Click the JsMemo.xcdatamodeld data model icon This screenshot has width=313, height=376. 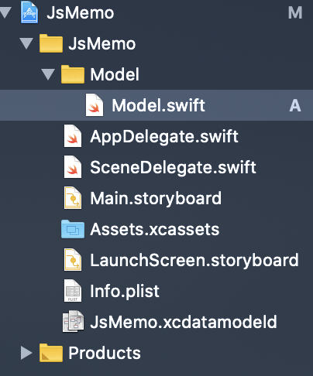pos(73,322)
